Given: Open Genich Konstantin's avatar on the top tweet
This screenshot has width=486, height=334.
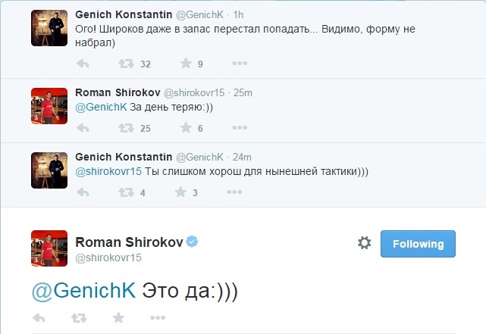Looking at the screenshot, I should pos(50,30).
